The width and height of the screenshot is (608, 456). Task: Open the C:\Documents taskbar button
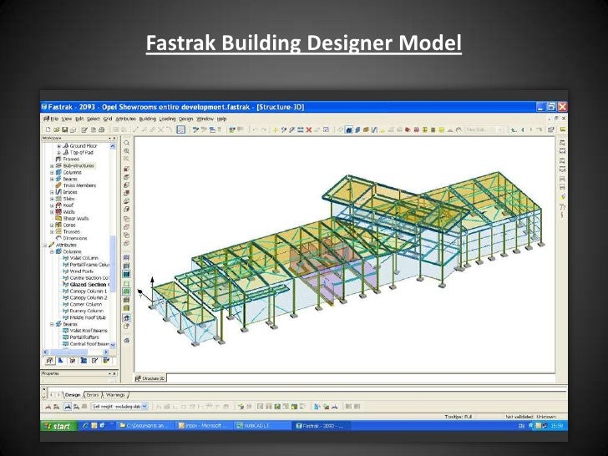click(x=144, y=426)
